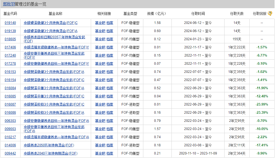The image size is (276, 159).
Task: Click 基金吧 link in the 019140 row
Action: point(100,23)
